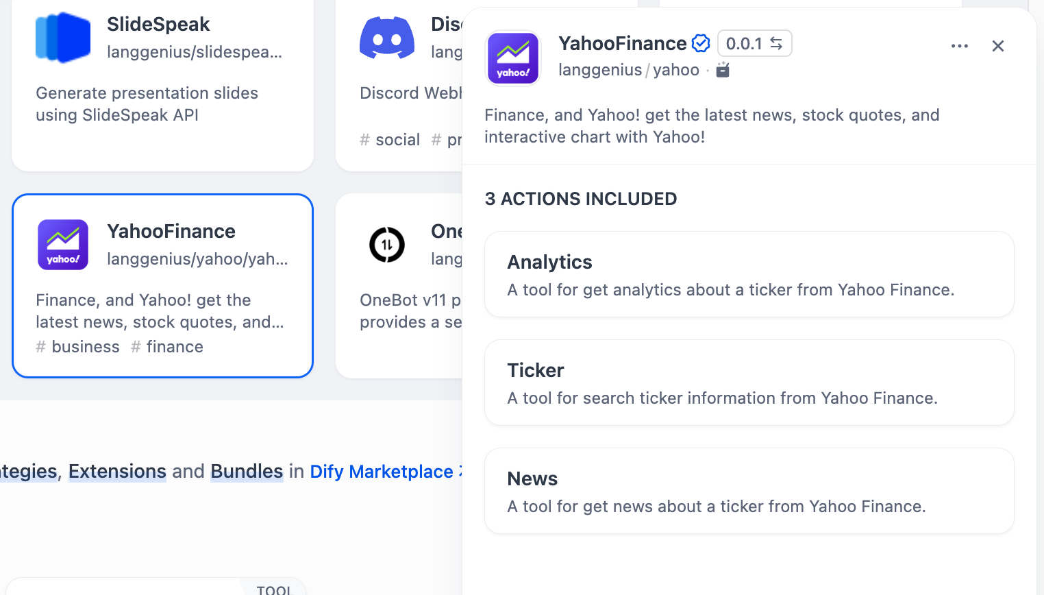The image size is (1044, 595).
Task: Open the 0.0.1 version switcher
Action: [x=754, y=43]
